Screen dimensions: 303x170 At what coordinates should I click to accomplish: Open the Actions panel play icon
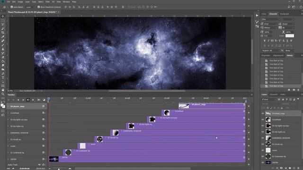pyautogui.click(x=257, y=16)
